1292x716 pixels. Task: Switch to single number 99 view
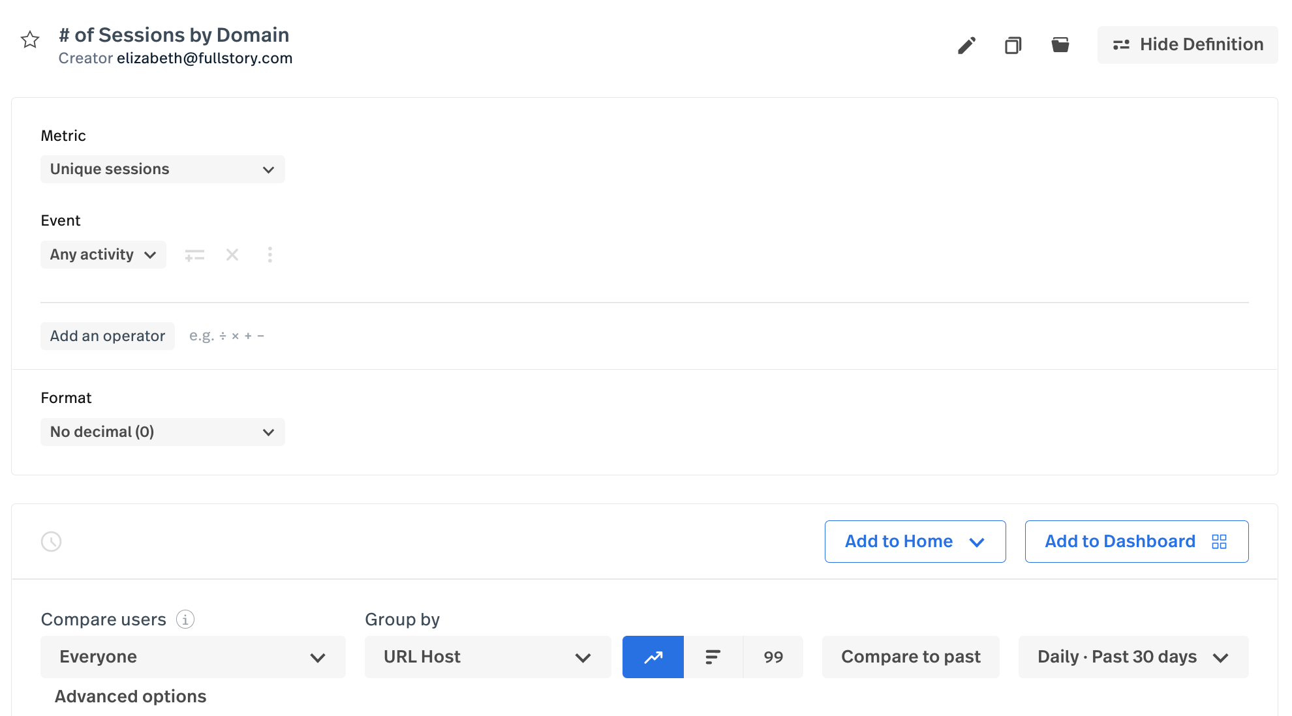[x=773, y=657]
